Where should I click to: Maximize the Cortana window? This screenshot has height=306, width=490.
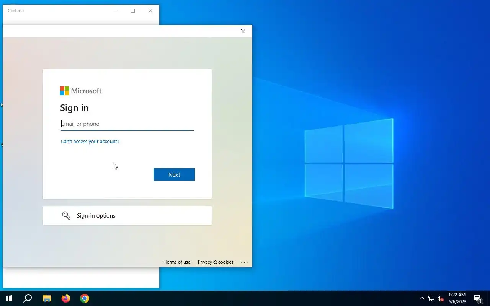pyautogui.click(x=133, y=11)
